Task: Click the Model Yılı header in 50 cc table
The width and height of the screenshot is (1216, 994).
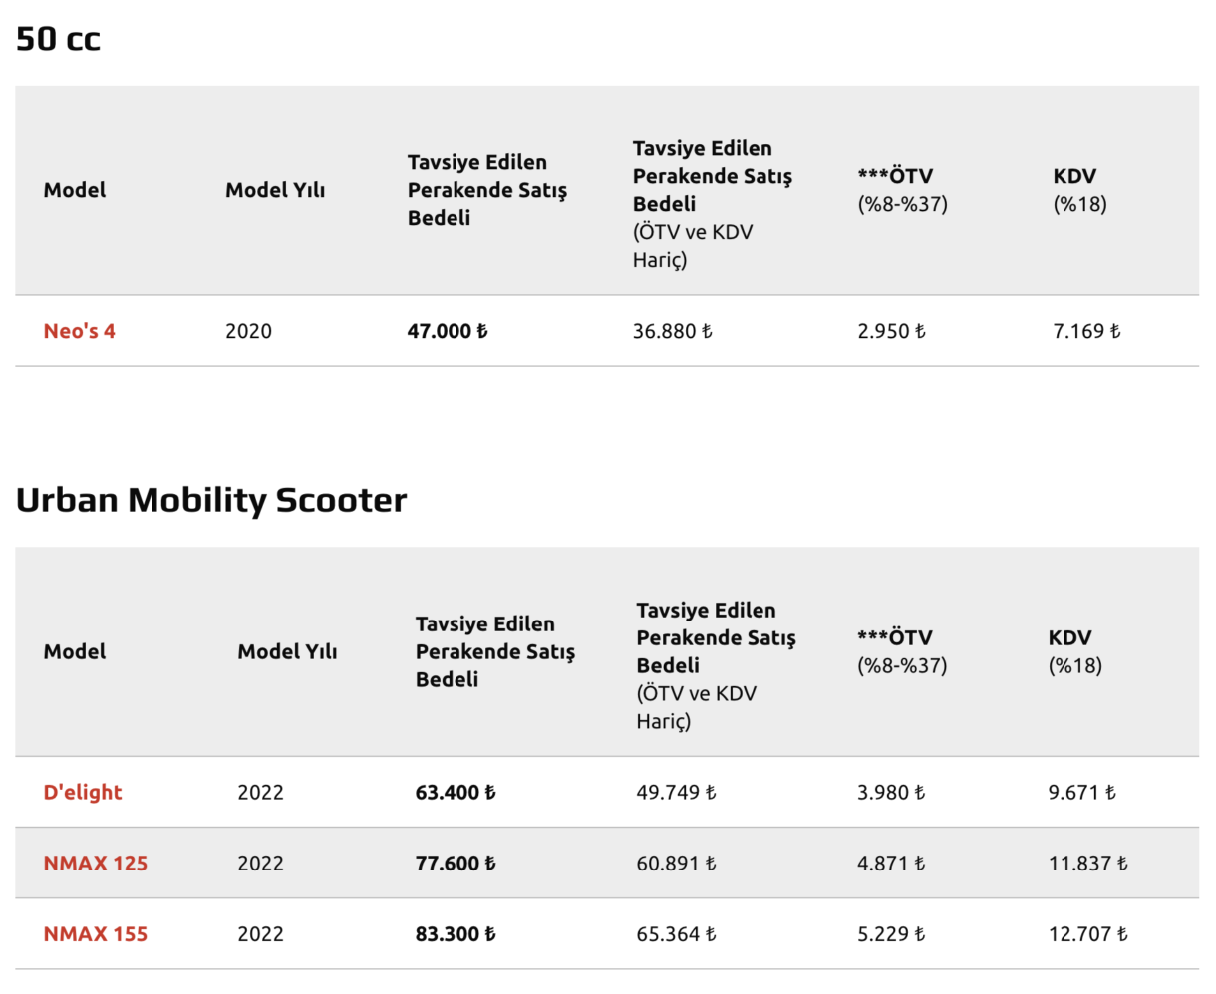Action: [x=275, y=190]
